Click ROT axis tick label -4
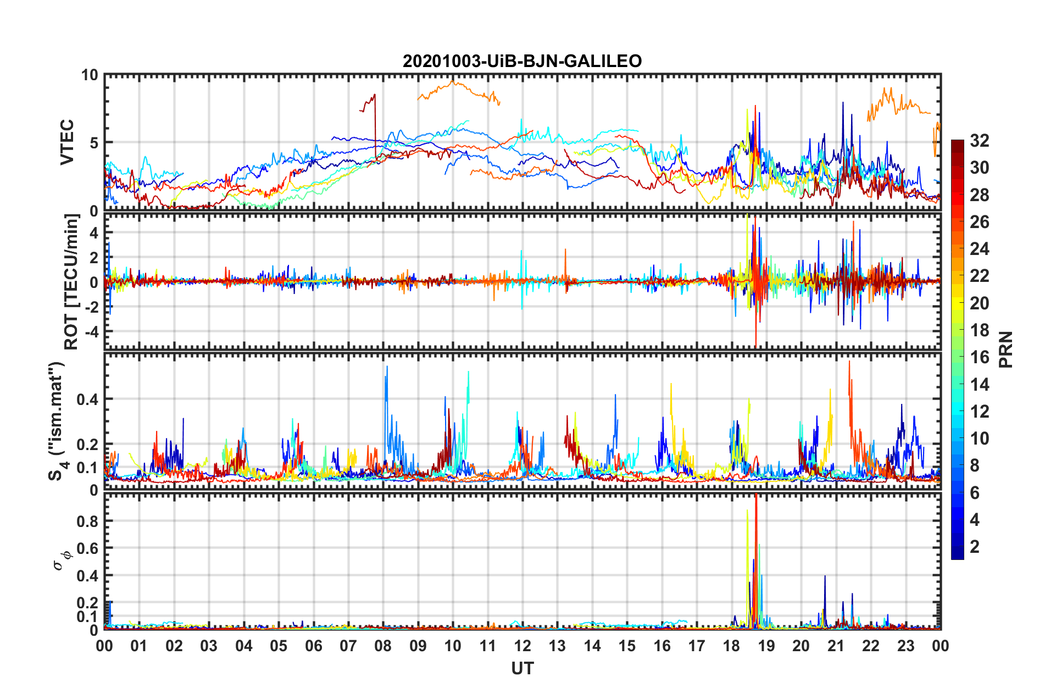The image size is (1045, 699). (91, 332)
